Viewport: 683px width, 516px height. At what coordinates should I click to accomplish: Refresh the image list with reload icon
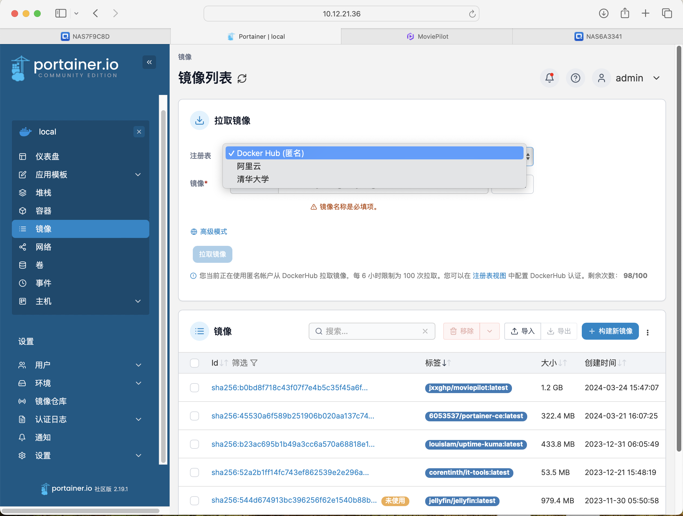[x=242, y=78]
